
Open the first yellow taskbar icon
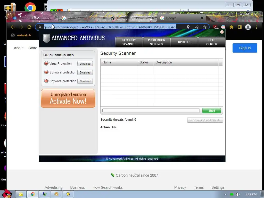21,194
